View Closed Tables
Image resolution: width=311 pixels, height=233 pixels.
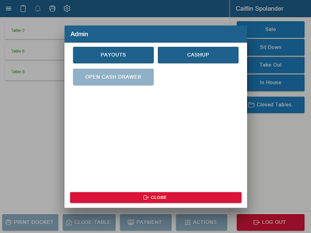(275, 104)
